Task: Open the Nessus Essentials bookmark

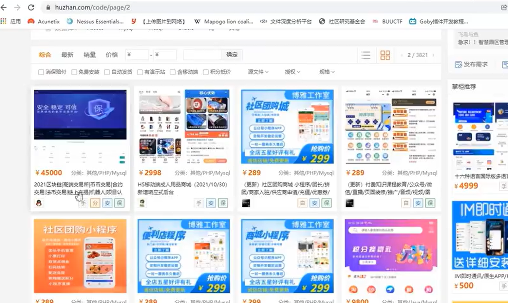Action: 95,21
